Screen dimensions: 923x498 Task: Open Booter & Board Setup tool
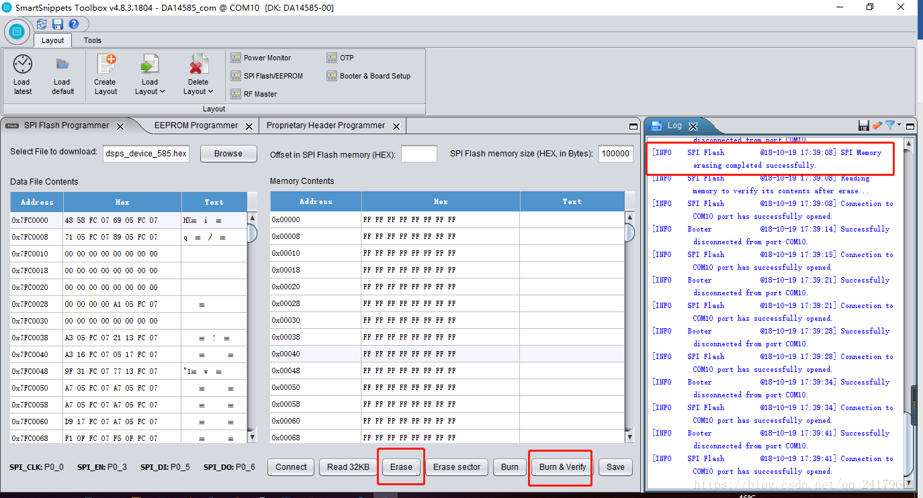(369, 76)
